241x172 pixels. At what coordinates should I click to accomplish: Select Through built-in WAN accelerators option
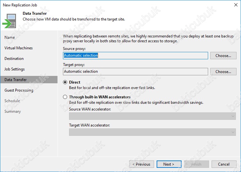pos(65,97)
